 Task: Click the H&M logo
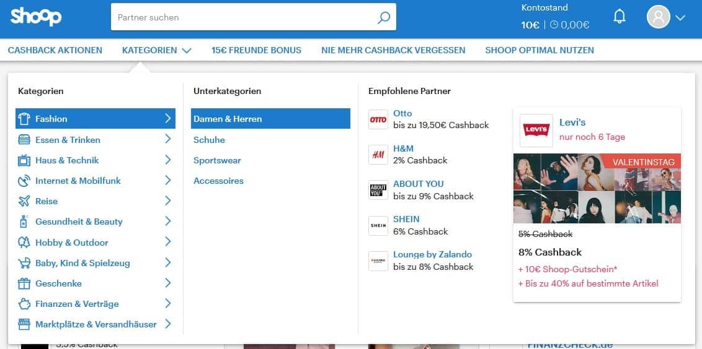(x=378, y=155)
